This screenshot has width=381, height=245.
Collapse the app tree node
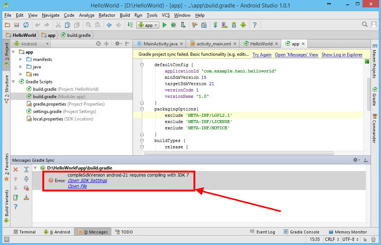click(x=14, y=52)
